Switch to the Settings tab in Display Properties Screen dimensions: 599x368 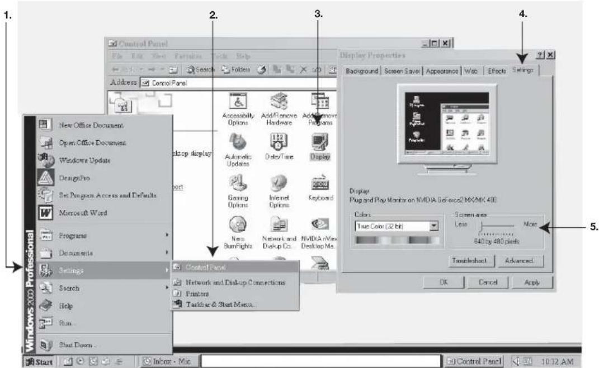[x=523, y=70]
